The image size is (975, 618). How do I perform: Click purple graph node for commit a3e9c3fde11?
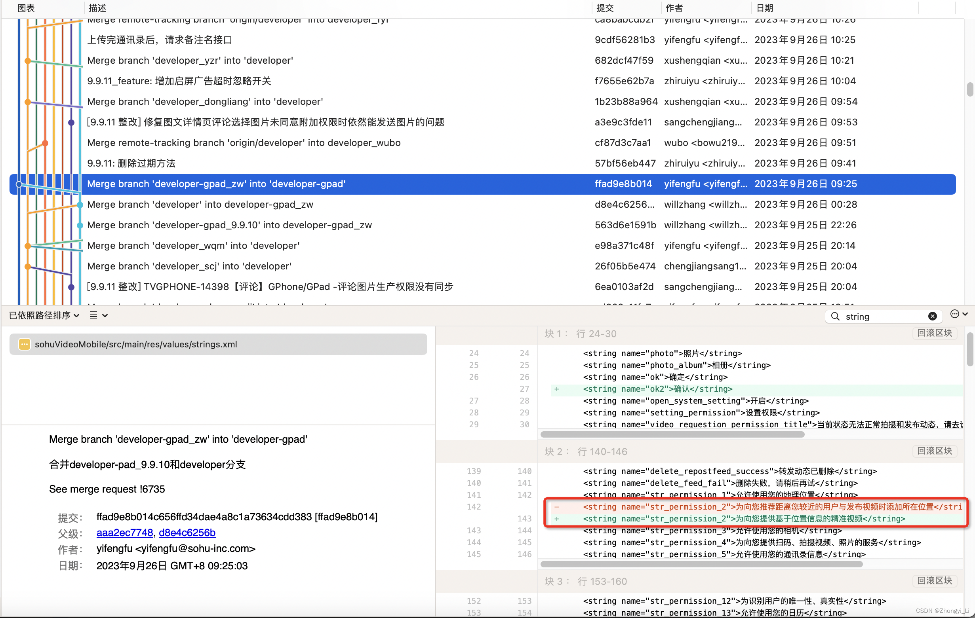point(71,123)
